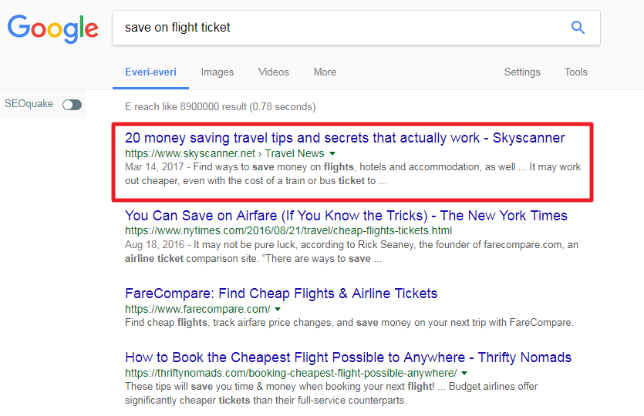This screenshot has width=644, height=416.
Task: Click the Travel News breadcrumb
Action: click(295, 154)
